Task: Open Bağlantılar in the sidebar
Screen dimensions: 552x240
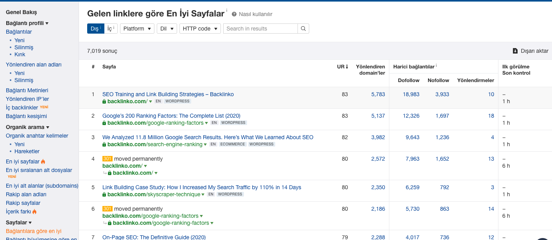Action: (19, 32)
